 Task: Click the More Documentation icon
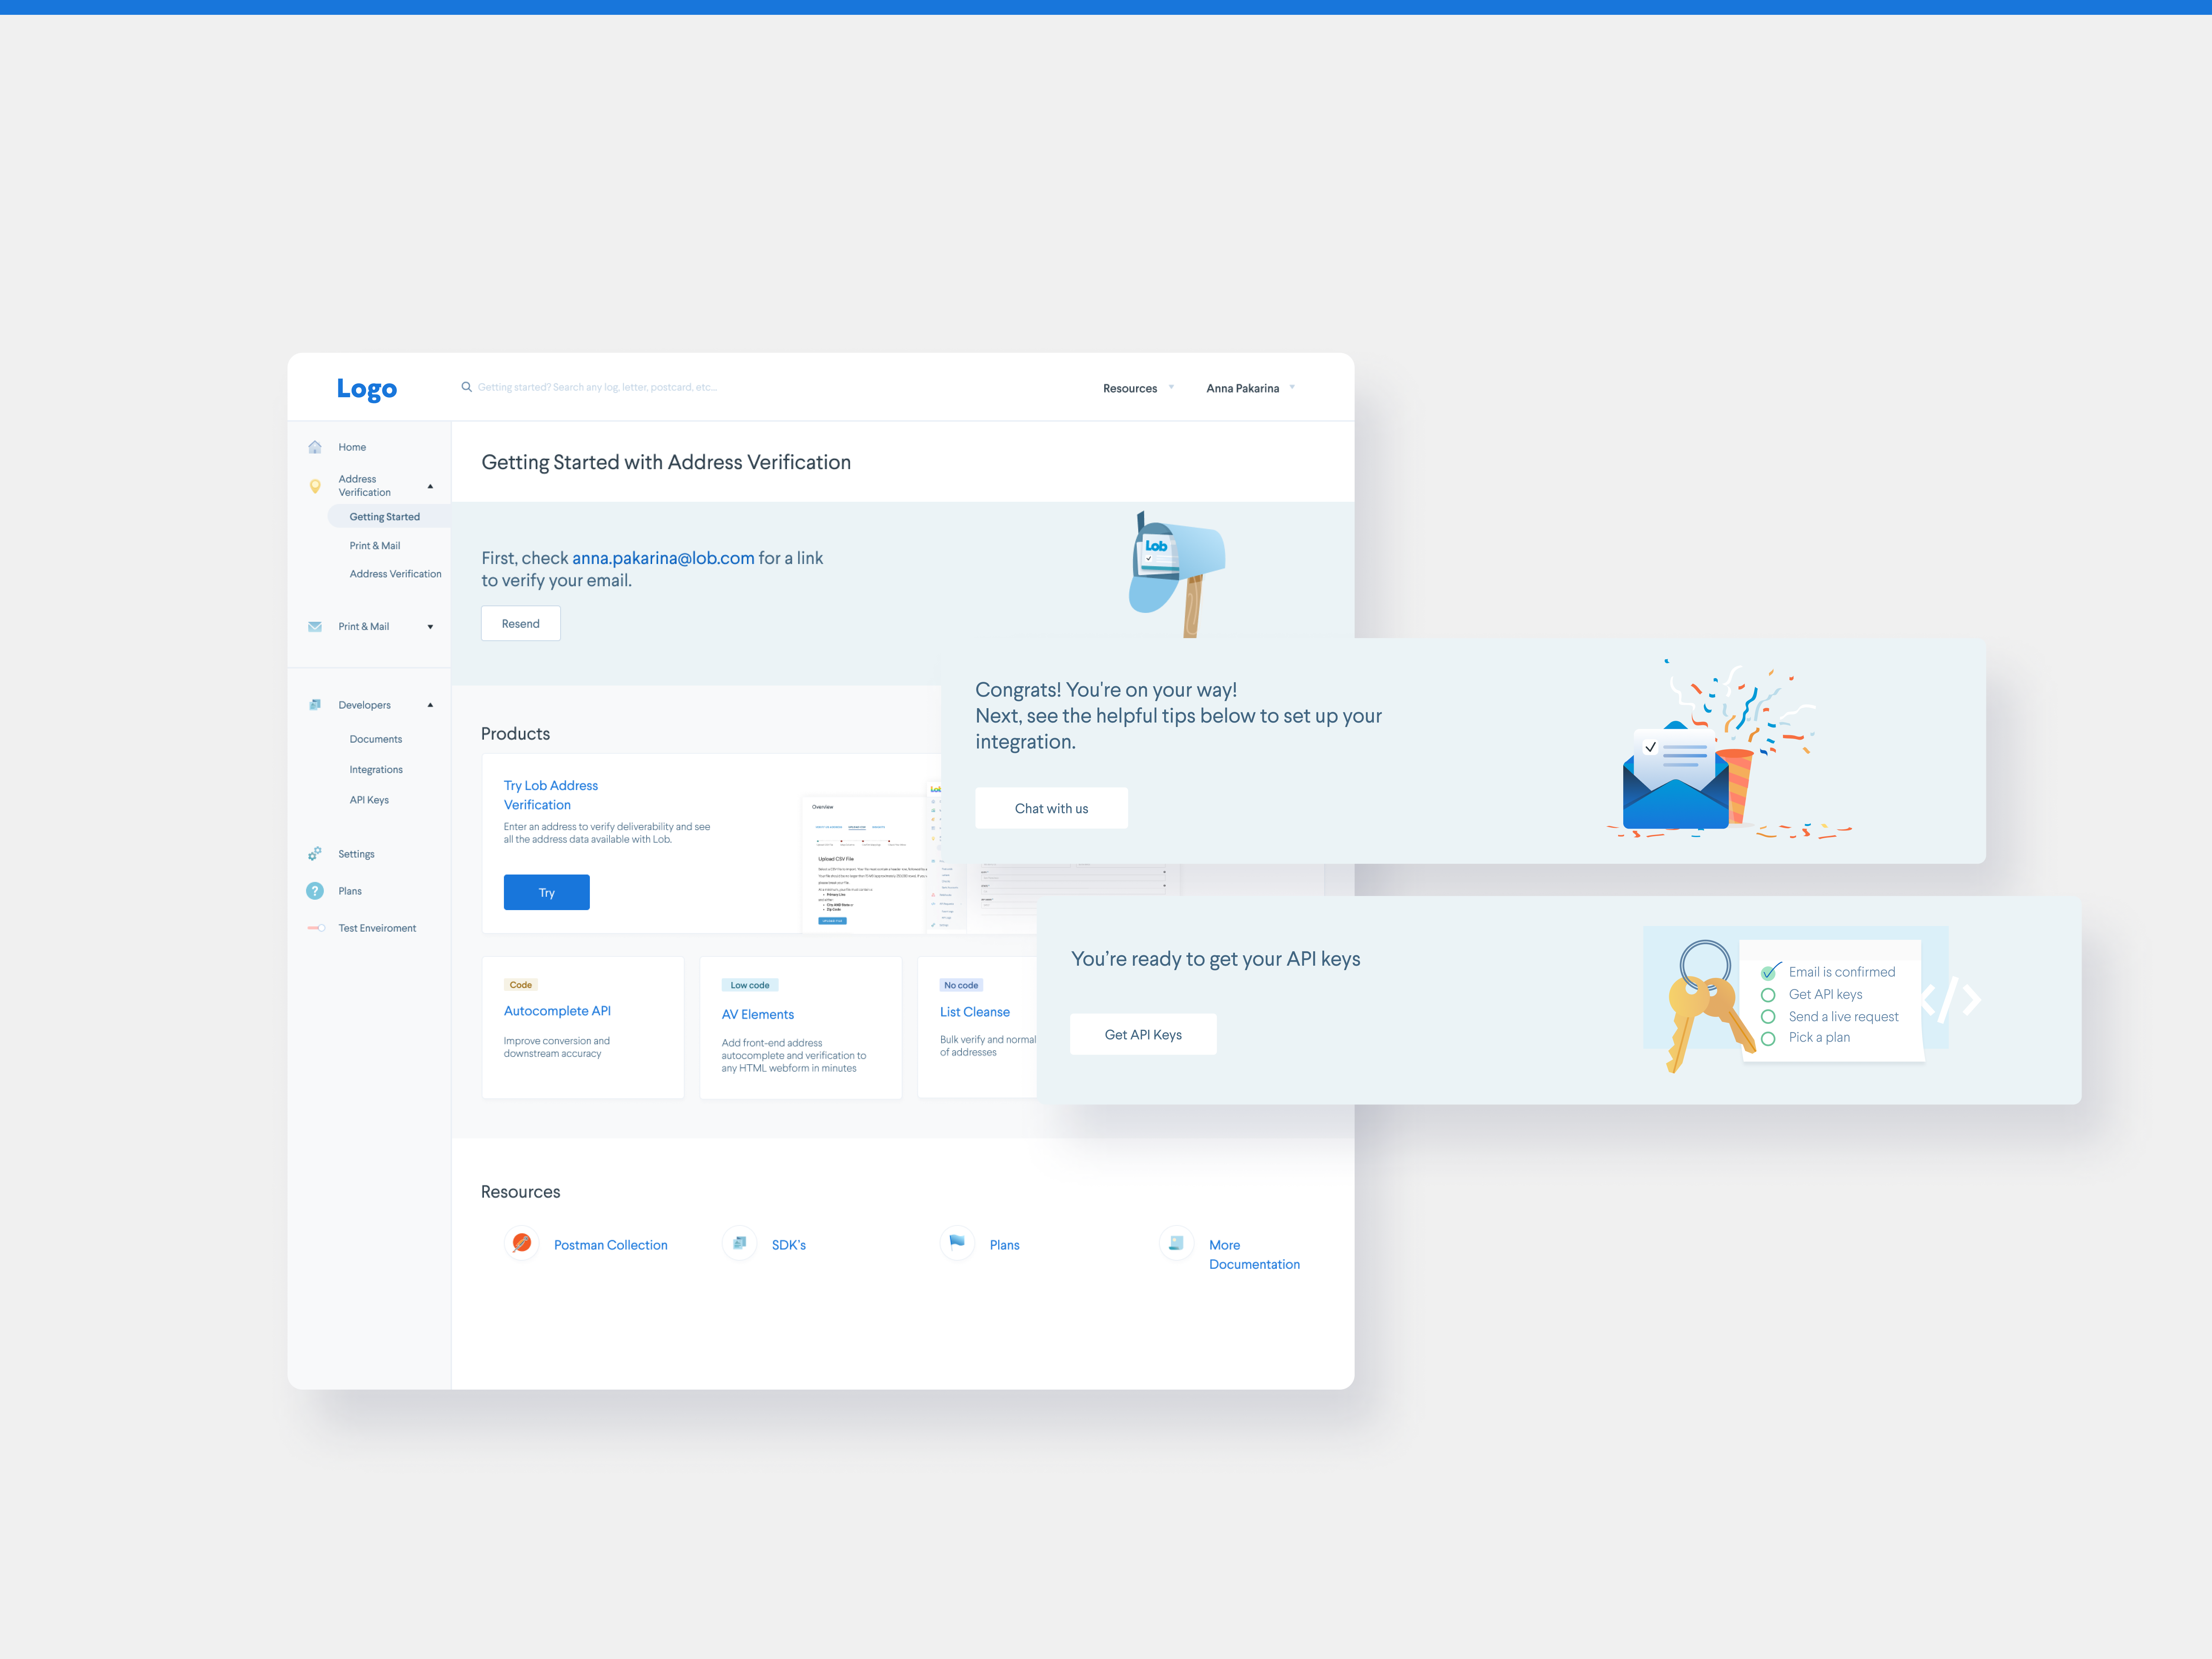[x=1177, y=1243]
